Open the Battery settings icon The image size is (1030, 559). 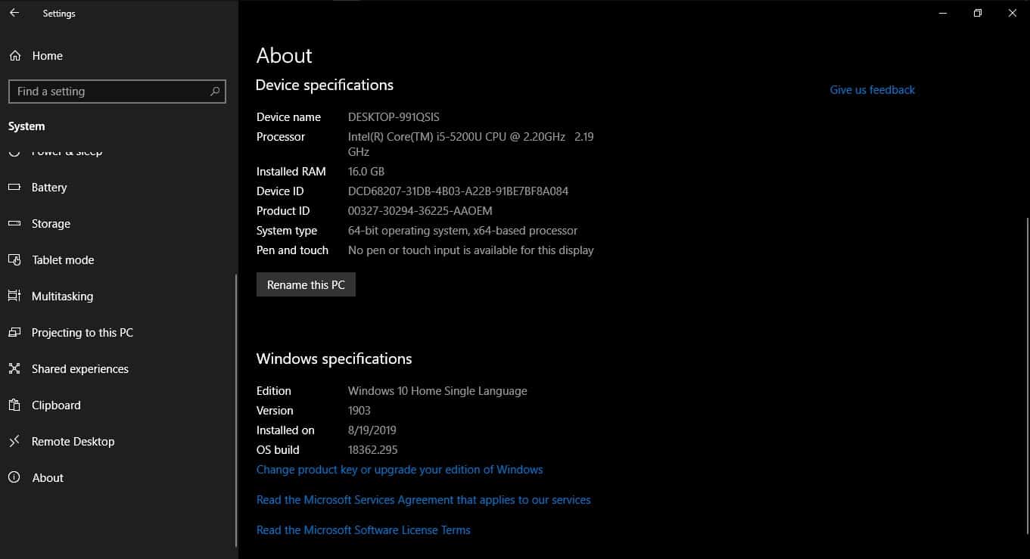click(x=14, y=188)
